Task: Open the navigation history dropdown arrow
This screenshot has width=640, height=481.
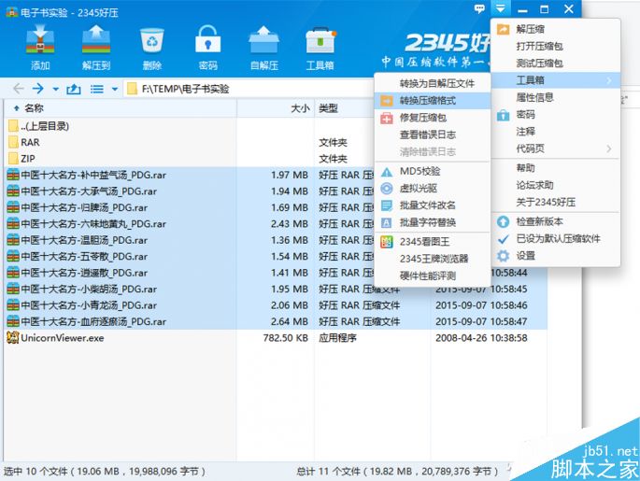Action: (56, 89)
